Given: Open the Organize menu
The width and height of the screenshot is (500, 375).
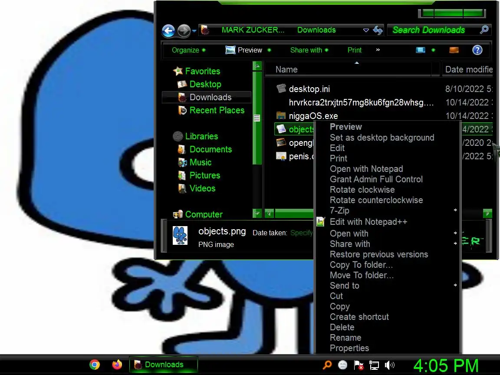Looking at the screenshot, I should pos(188,50).
